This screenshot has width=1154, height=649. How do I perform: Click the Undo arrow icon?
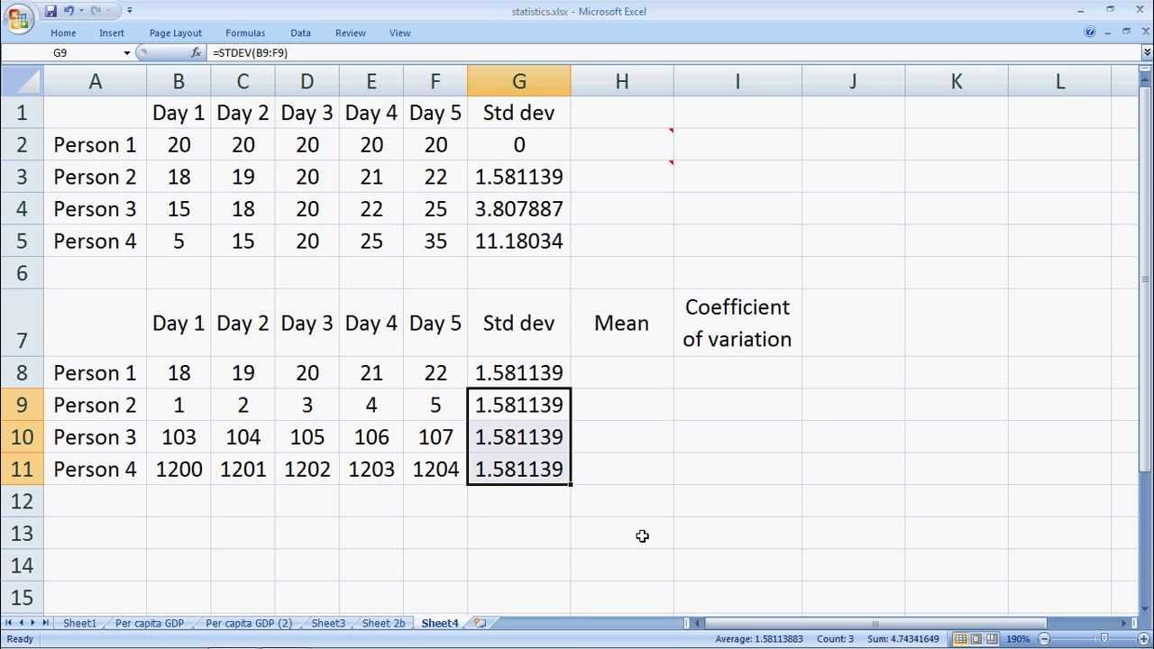[69, 11]
